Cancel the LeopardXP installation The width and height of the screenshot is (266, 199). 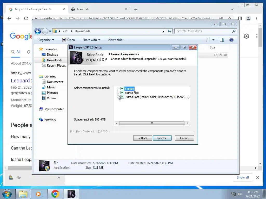tap(184, 138)
